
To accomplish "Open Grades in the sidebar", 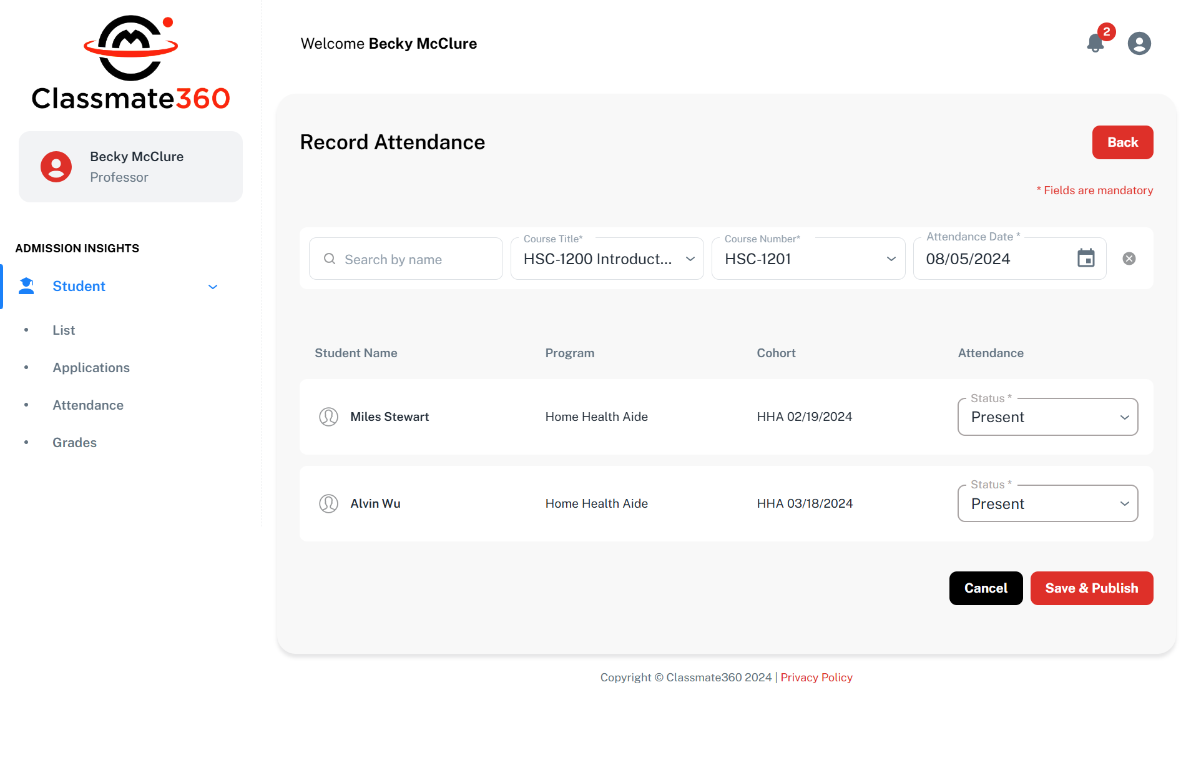I will coord(74,443).
